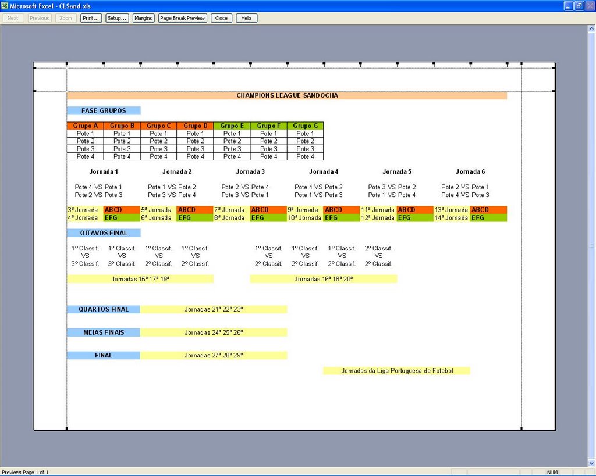Viewport: 596px width, 476px height.
Task: Click the 'Pote 4 VS Pote 2' matchup
Action: click(x=318, y=187)
